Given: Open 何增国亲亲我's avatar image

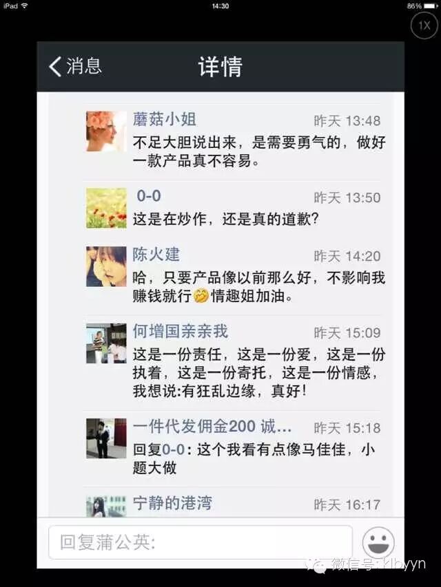Looking at the screenshot, I should 106,343.
